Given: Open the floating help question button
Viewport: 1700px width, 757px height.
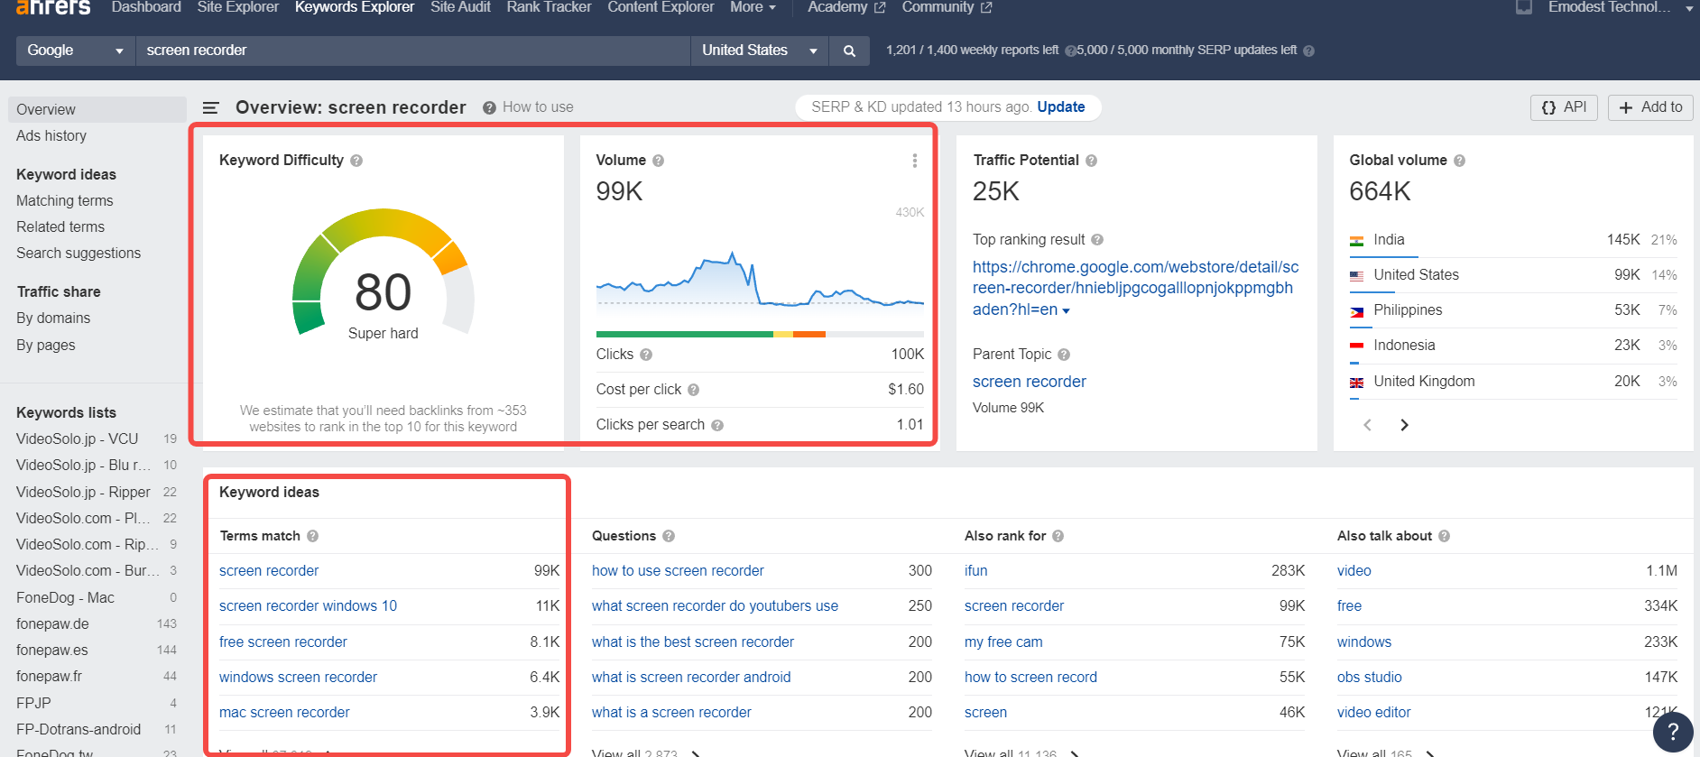Looking at the screenshot, I should pyautogui.click(x=1673, y=731).
